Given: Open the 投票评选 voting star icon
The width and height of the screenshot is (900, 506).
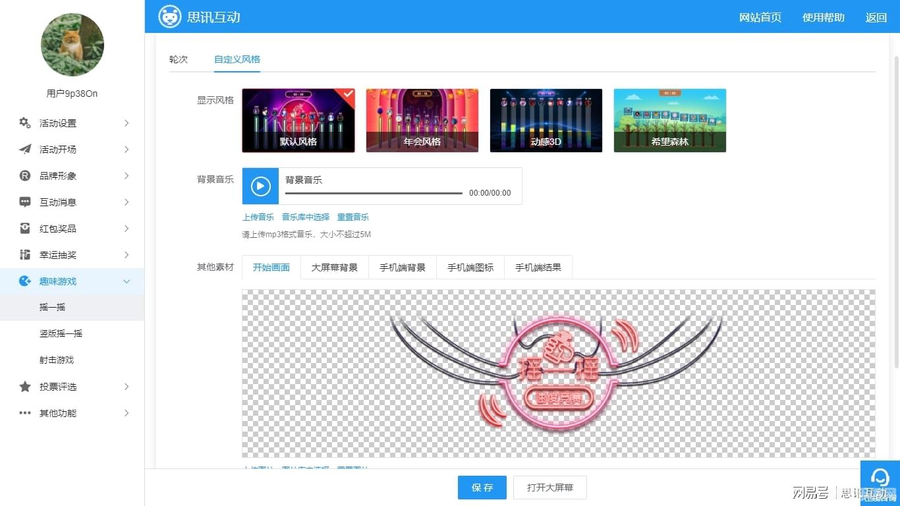Looking at the screenshot, I should [x=24, y=387].
